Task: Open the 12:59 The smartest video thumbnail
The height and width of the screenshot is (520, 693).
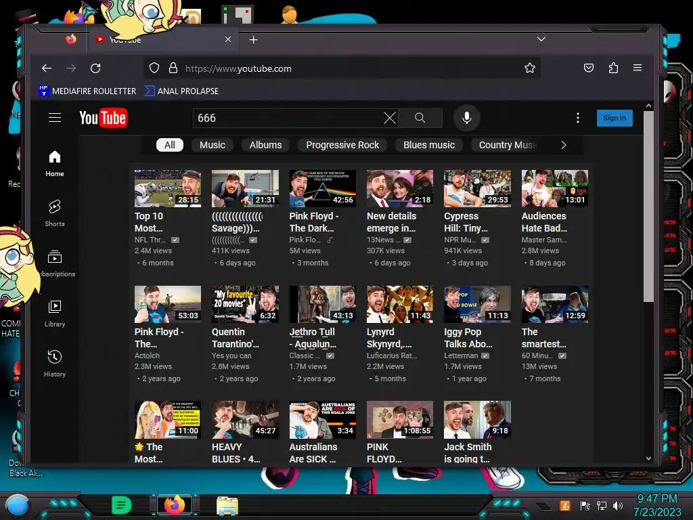Action: [555, 304]
